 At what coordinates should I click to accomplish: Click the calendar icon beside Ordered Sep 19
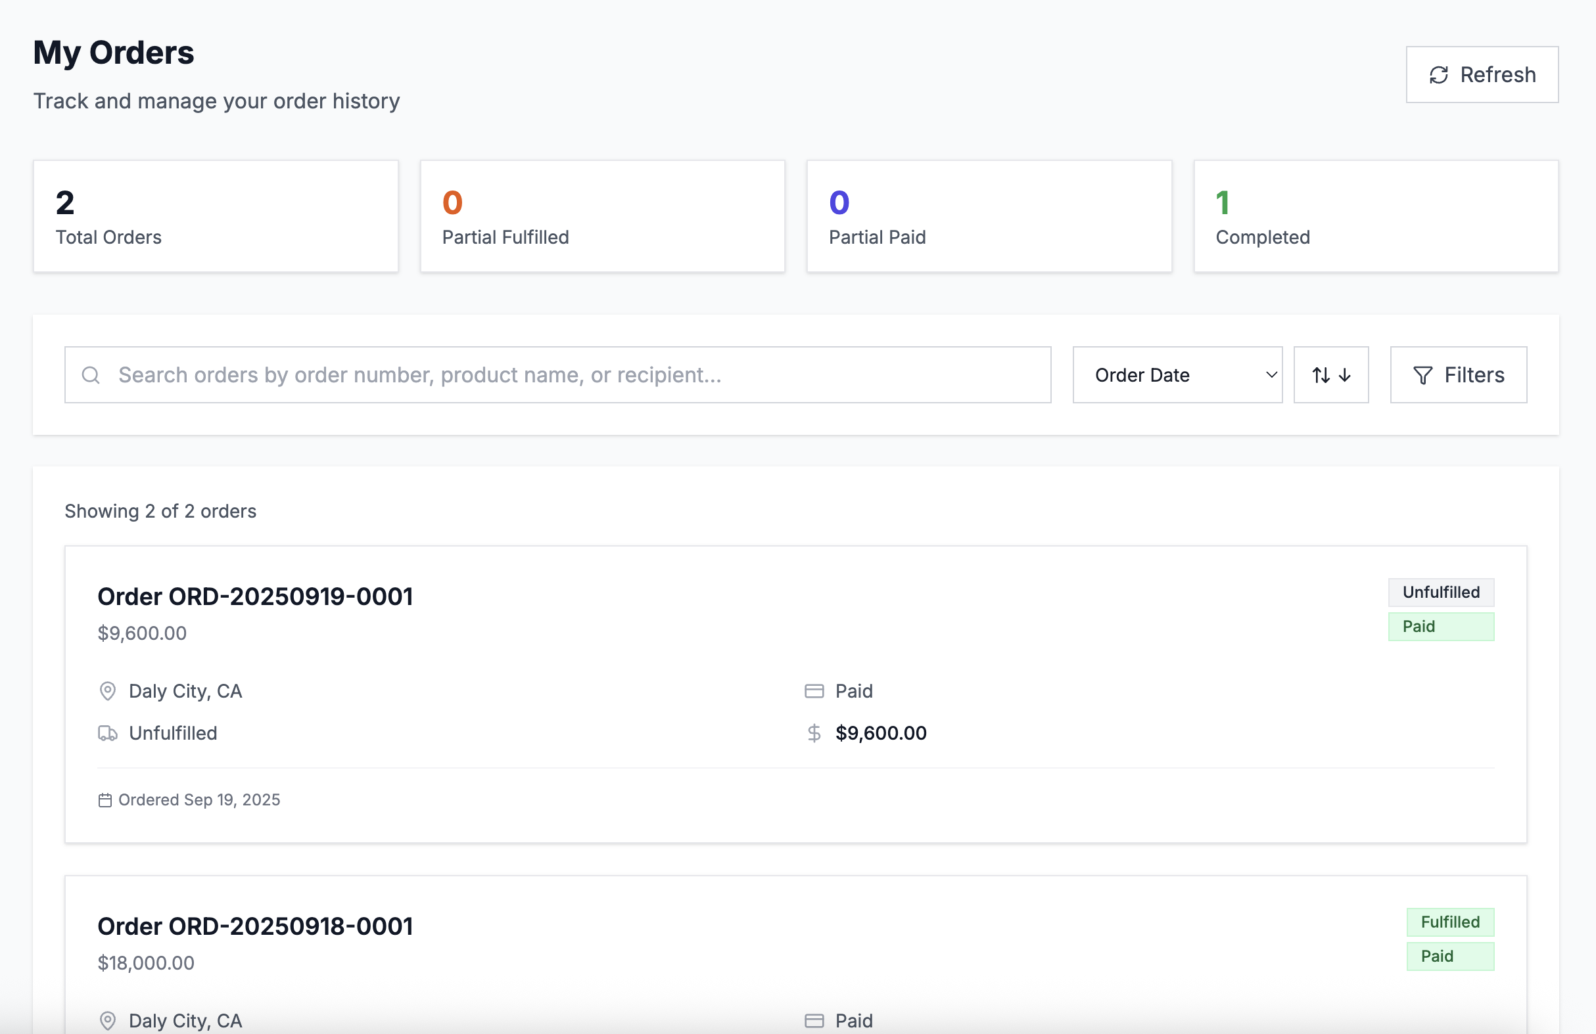pyautogui.click(x=105, y=800)
